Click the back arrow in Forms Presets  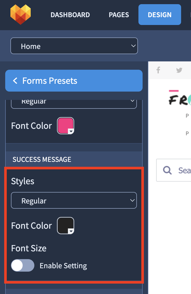[15, 81]
